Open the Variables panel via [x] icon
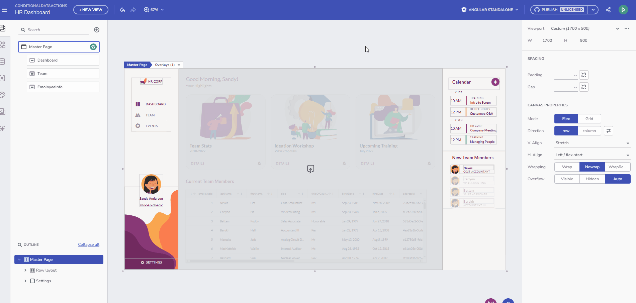Viewport: 636px width, 303px height. (4, 78)
